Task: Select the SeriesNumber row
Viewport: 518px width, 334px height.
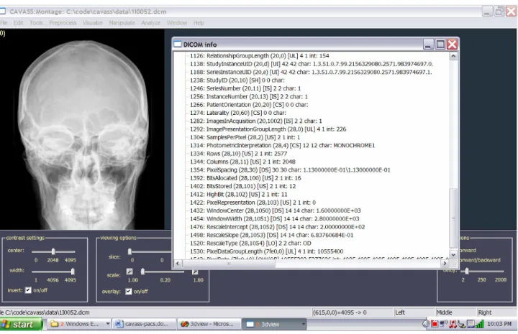Action: click(x=245, y=88)
